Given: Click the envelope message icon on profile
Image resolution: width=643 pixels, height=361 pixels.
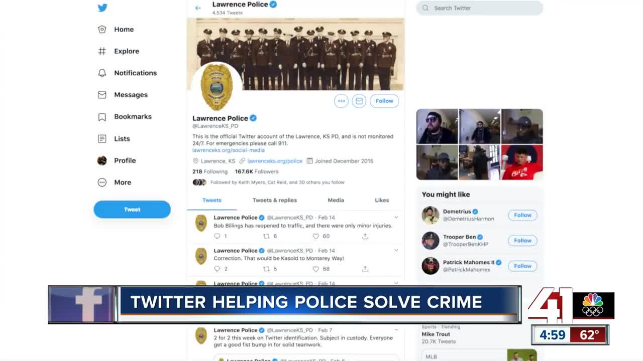Looking at the screenshot, I should coord(359,101).
